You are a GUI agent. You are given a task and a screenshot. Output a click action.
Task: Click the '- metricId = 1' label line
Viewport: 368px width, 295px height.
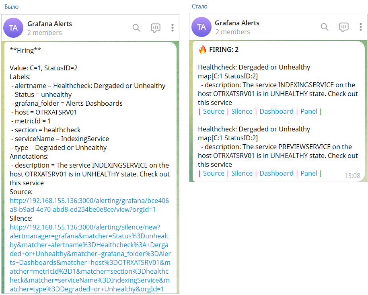click(31, 121)
